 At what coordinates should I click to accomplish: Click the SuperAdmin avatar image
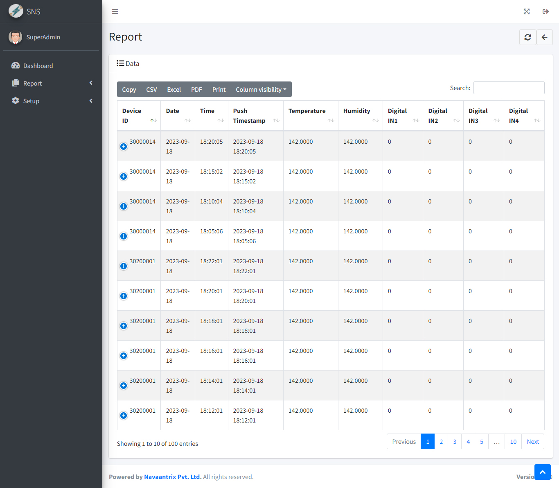tap(15, 37)
